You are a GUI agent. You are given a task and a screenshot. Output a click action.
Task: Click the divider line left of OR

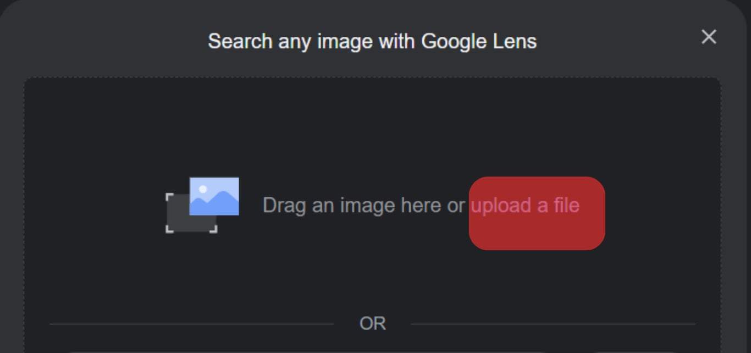tap(191, 324)
